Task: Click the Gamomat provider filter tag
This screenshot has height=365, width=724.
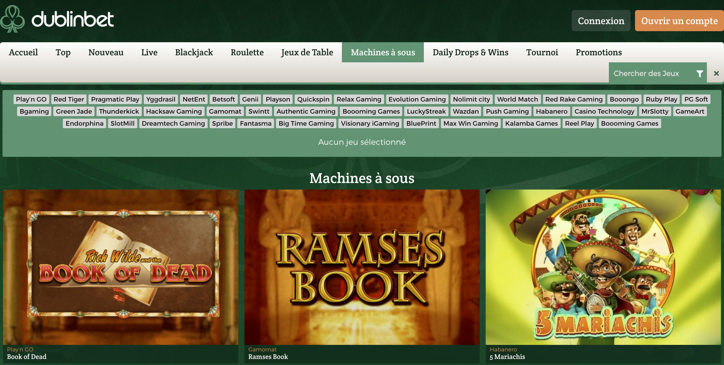Action: tap(225, 111)
